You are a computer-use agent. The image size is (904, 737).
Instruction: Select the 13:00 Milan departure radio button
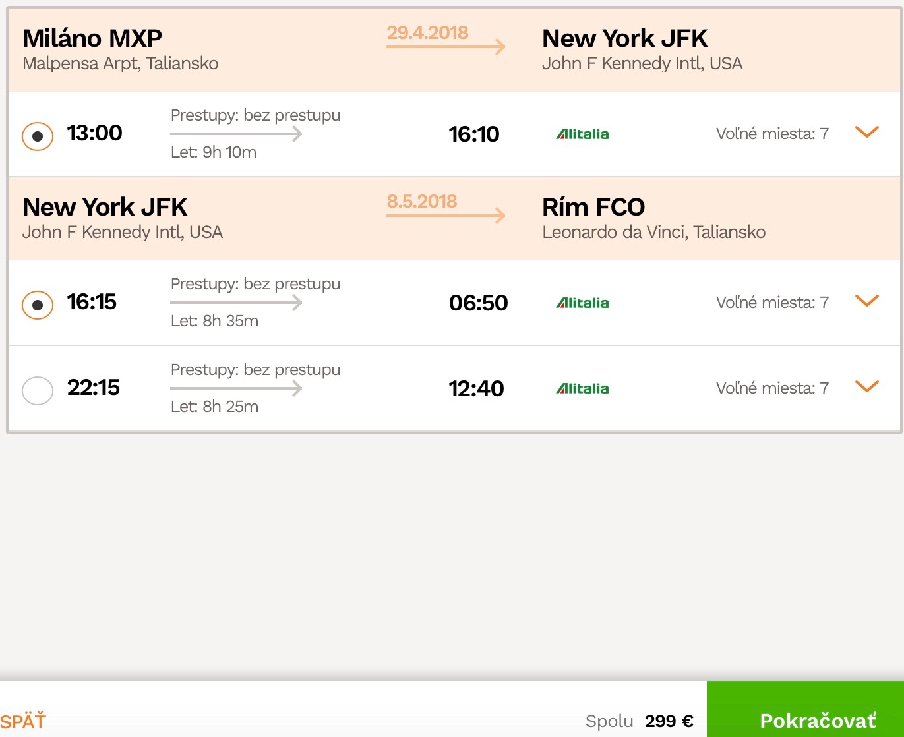38,136
